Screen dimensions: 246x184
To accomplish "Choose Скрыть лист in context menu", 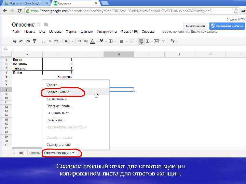I will 76,120.
